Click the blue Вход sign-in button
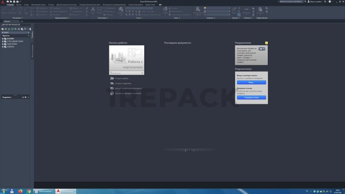 point(251,82)
